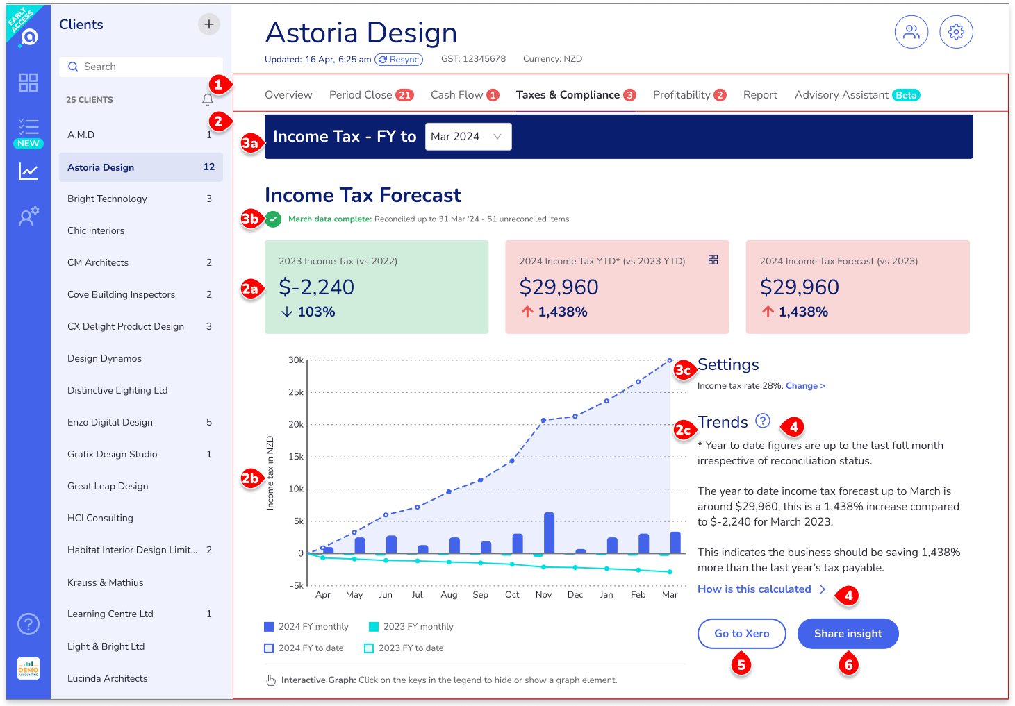Screen dimensions: 1015x706
Task: Click the Change income tax rate link
Action: 805,386
